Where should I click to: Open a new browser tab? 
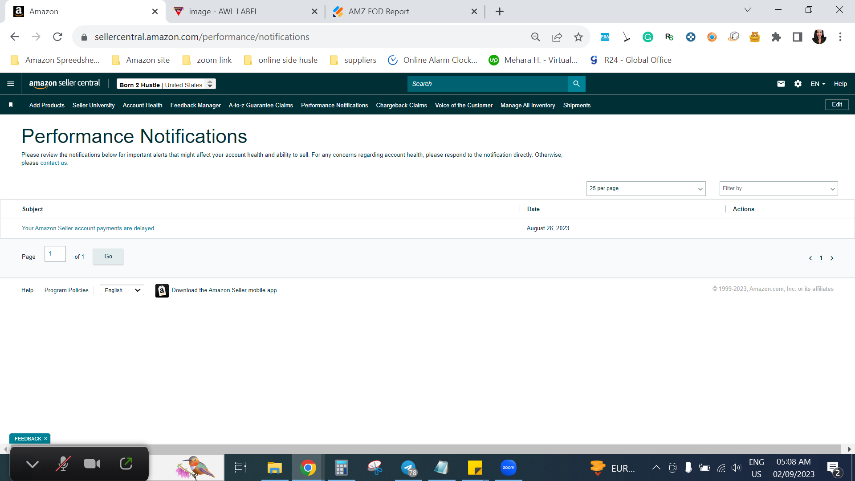pyautogui.click(x=500, y=12)
